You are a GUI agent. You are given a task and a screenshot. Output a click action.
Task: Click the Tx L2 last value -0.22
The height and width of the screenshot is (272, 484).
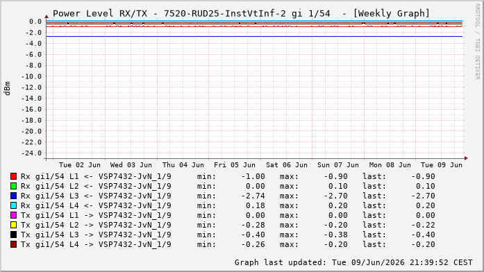pos(423,225)
